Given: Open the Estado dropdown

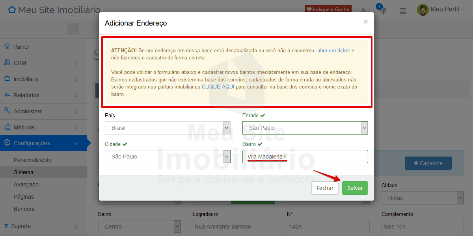Looking at the screenshot, I should pos(305,128).
